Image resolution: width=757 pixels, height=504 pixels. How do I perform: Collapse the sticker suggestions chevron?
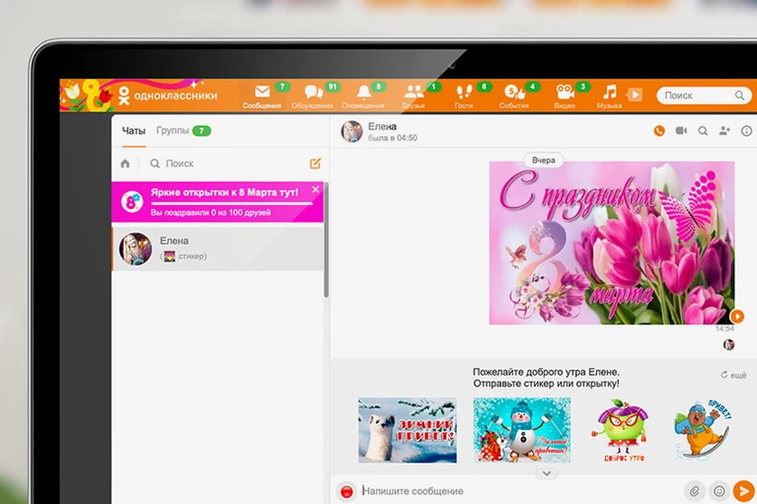547,473
